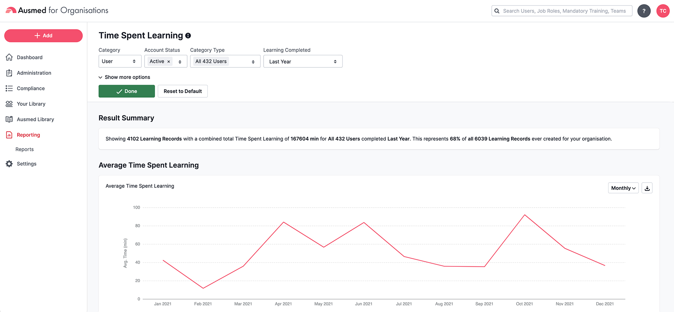Open Your Library
The width and height of the screenshot is (674, 312).
coord(31,104)
